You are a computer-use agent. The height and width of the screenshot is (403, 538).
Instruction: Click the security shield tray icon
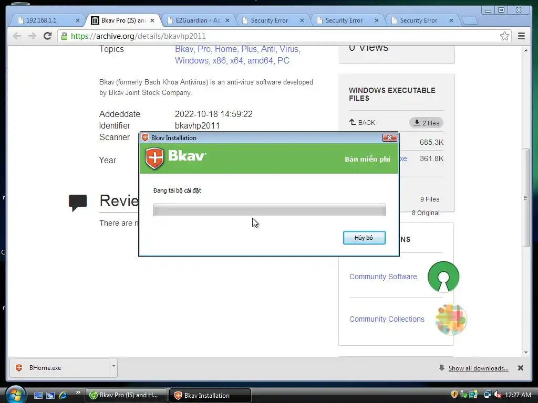(x=454, y=395)
